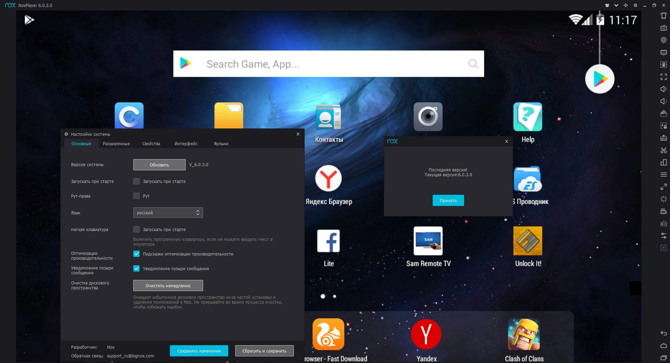Click the Play triangle icon in Android status bar
Screen dimensions: 670x363
coord(29,20)
